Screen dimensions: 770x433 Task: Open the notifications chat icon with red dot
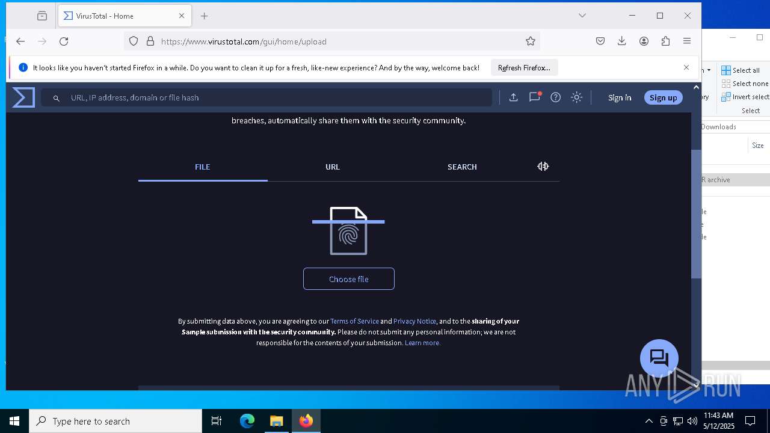(535, 97)
